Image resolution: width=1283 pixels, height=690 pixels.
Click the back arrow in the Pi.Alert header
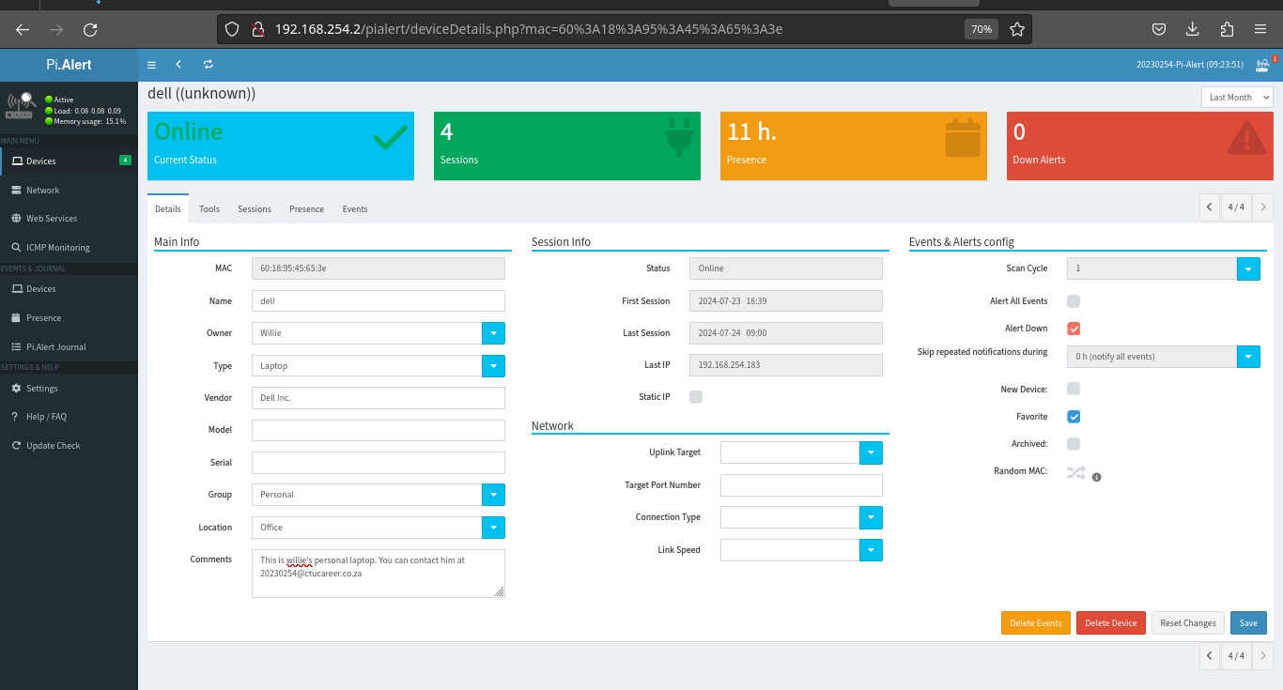178,65
